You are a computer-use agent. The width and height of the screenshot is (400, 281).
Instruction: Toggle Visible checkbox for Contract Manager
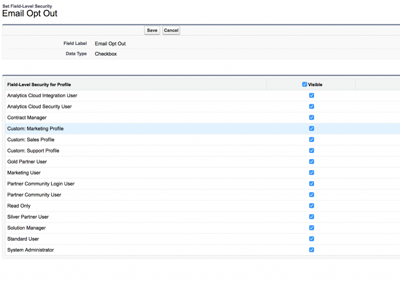[311, 117]
